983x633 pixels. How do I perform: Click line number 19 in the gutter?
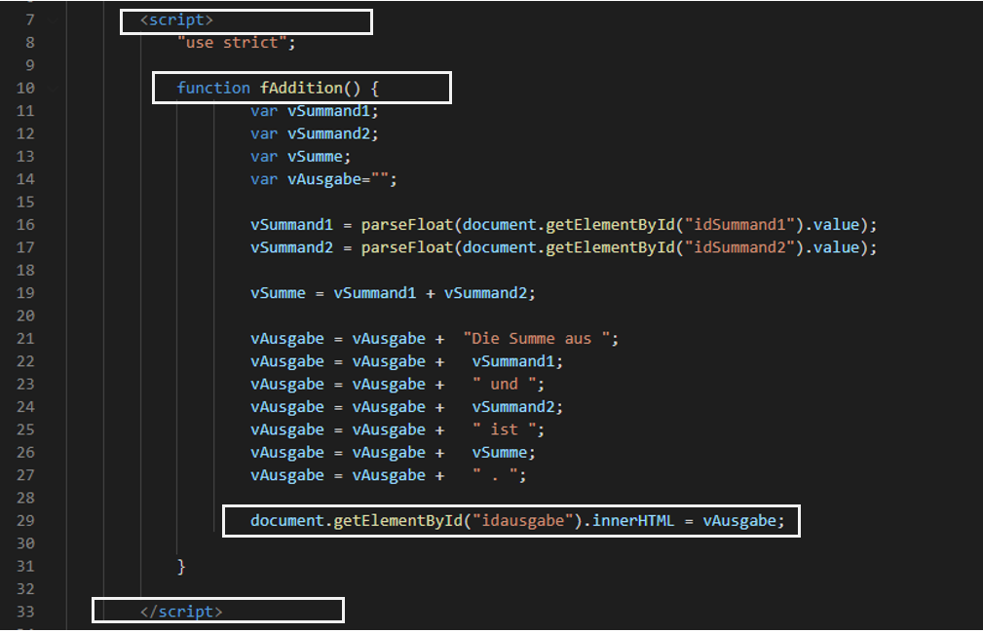pyautogui.click(x=25, y=293)
